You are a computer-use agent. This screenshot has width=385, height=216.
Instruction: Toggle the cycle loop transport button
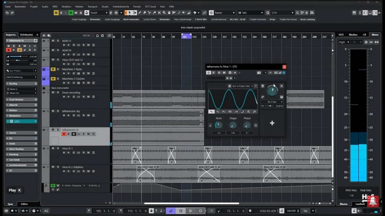(x=171, y=211)
